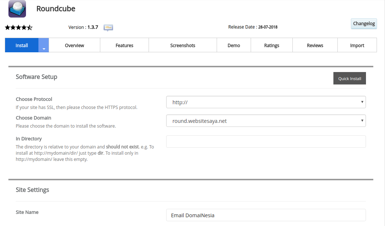Click the Changelog button
This screenshot has width=385, height=226.
pyautogui.click(x=364, y=23)
